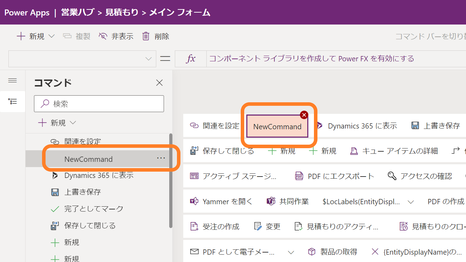The image size is (466, 262).
Task: Expand the chevron beside $LocLabels(EntityDispl...
Action: pyautogui.click(x=411, y=202)
